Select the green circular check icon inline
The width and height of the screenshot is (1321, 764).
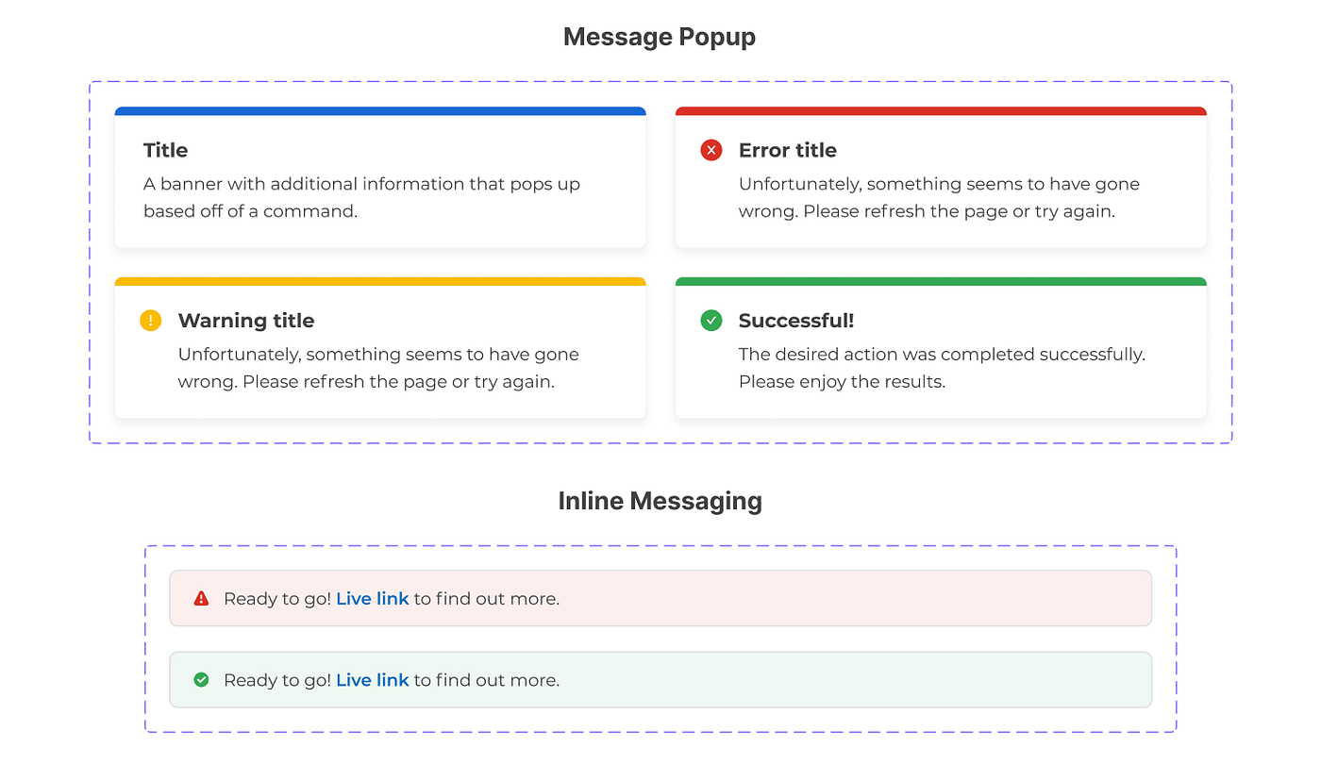pos(201,679)
